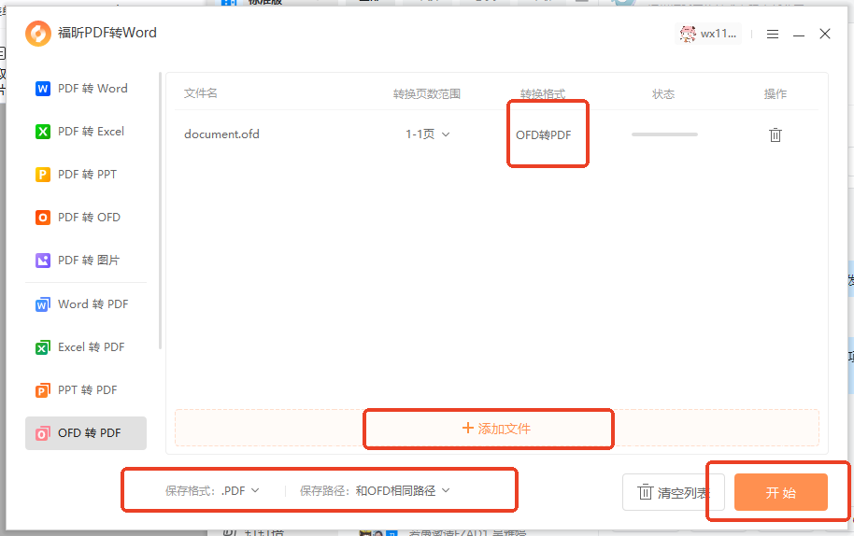This screenshot has width=854, height=536.
Task: Select the Excel 转 PDF icon
Action: click(42, 347)
